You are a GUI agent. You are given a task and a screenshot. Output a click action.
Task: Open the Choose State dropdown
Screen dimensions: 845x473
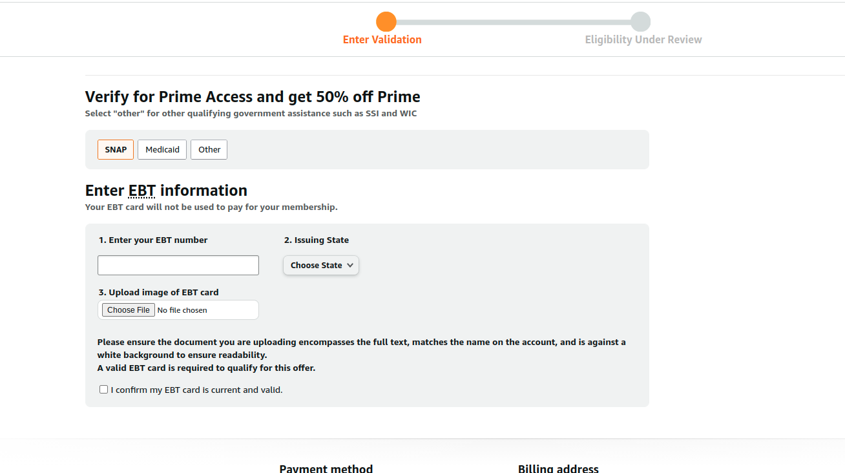pyautogui.click(x=321, y=266)
